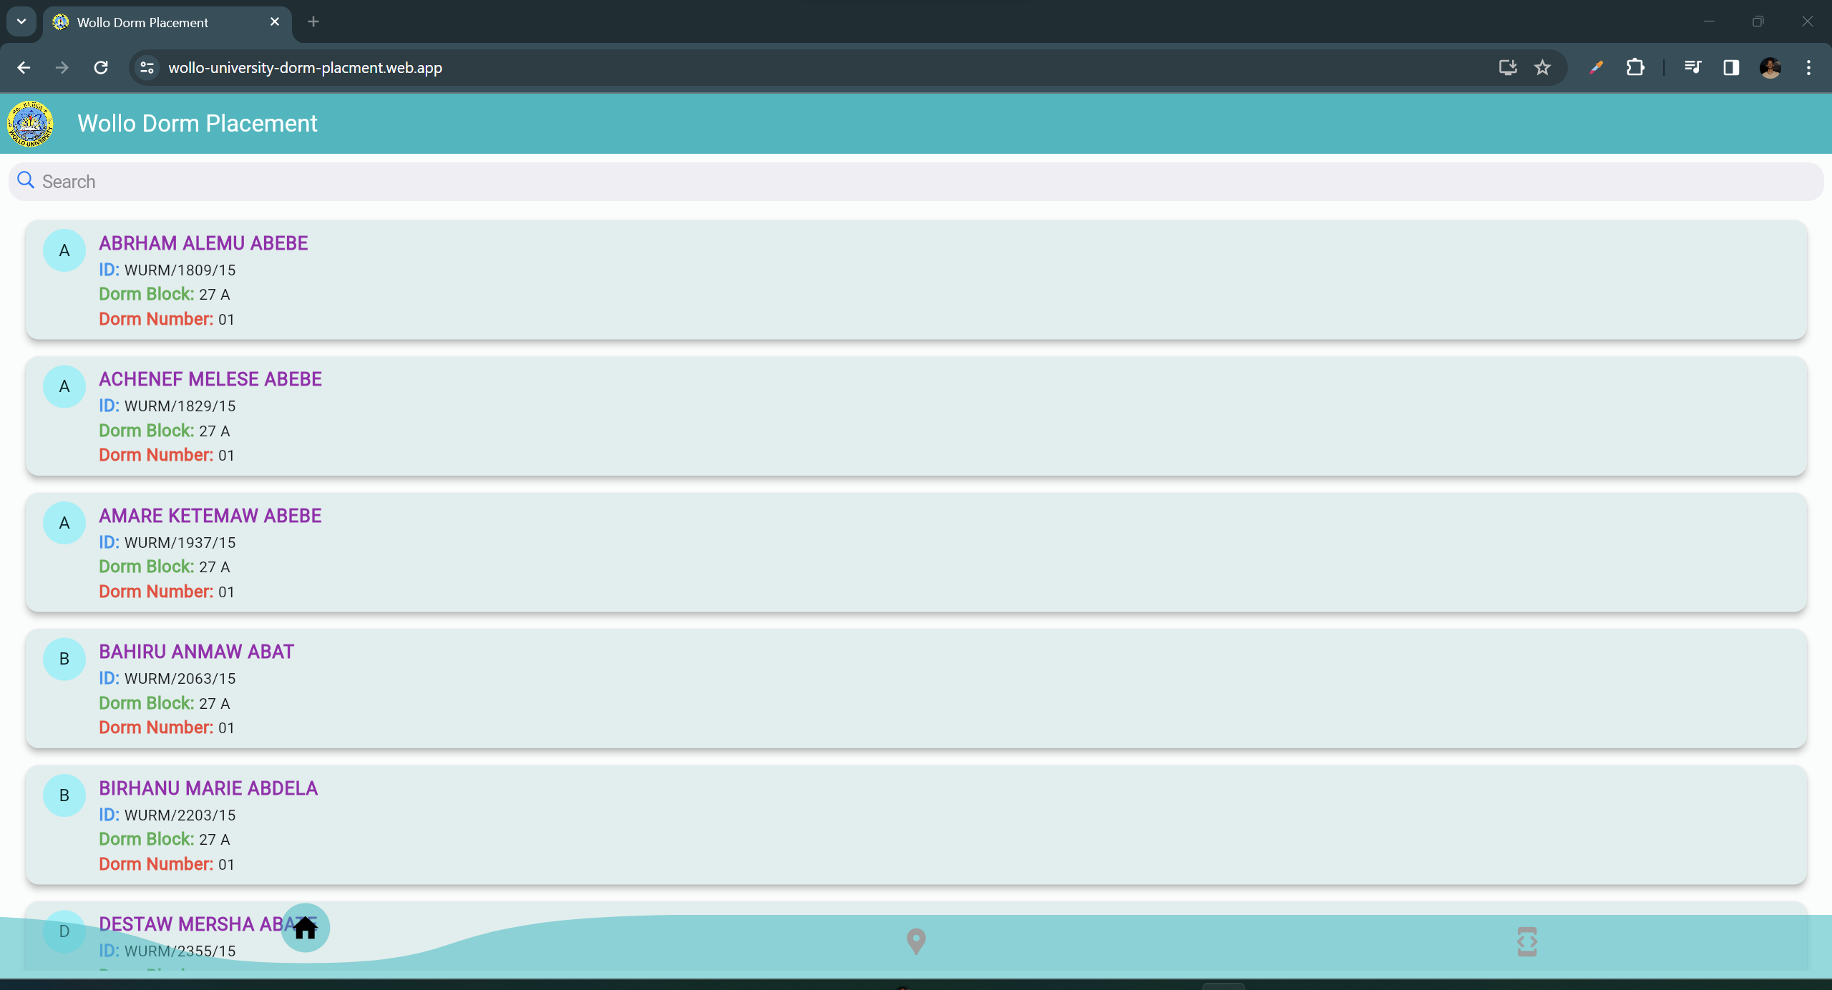Click the search magnifier icon
The image size is (1832, 990).
pos(26,180)
